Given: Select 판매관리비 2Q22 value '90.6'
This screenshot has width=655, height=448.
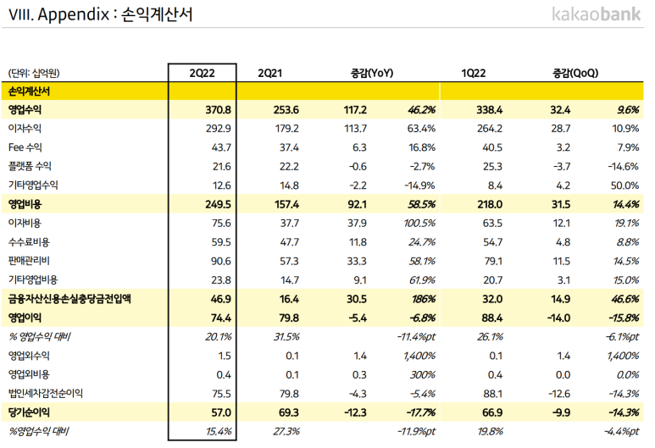Looking at the screenshot, I should click(x=221, y=262).
